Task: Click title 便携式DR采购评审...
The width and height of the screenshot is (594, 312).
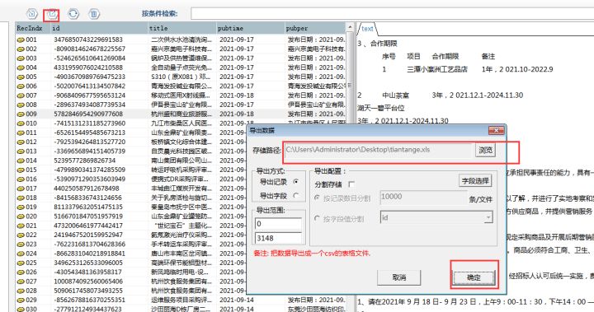Action: 181,179
